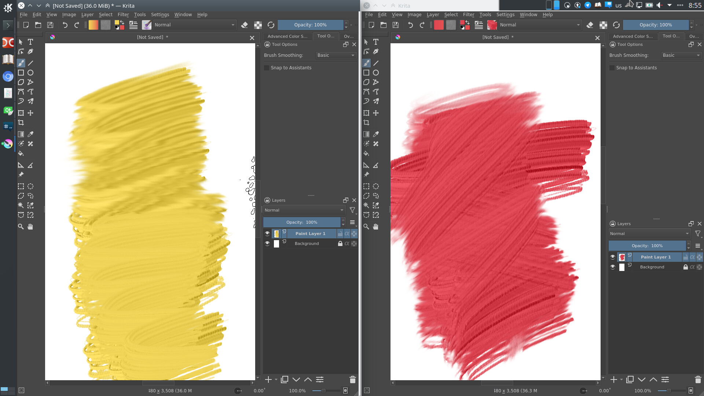Toggle eraser mode in left window toolbar

(x=245, y=25)
